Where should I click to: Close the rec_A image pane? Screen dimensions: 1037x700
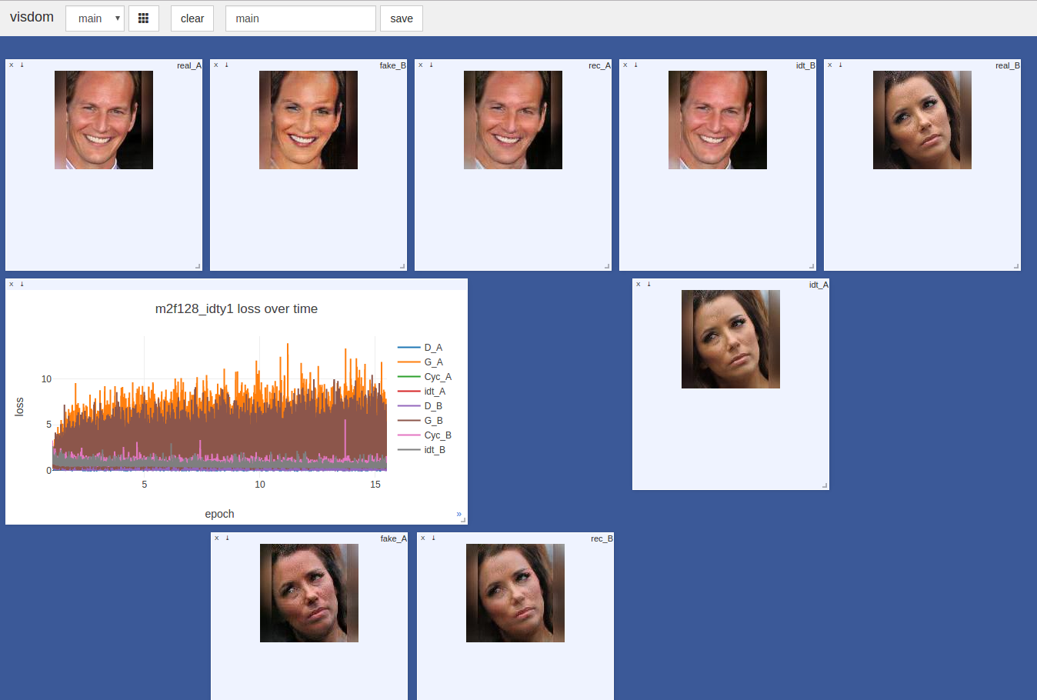coord(421,65)
